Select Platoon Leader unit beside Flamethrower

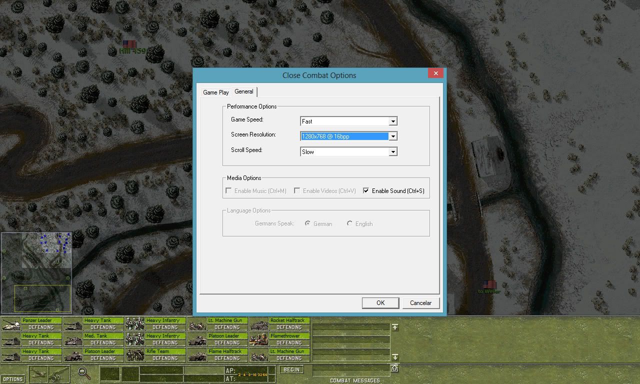click(x=217, y=339)
